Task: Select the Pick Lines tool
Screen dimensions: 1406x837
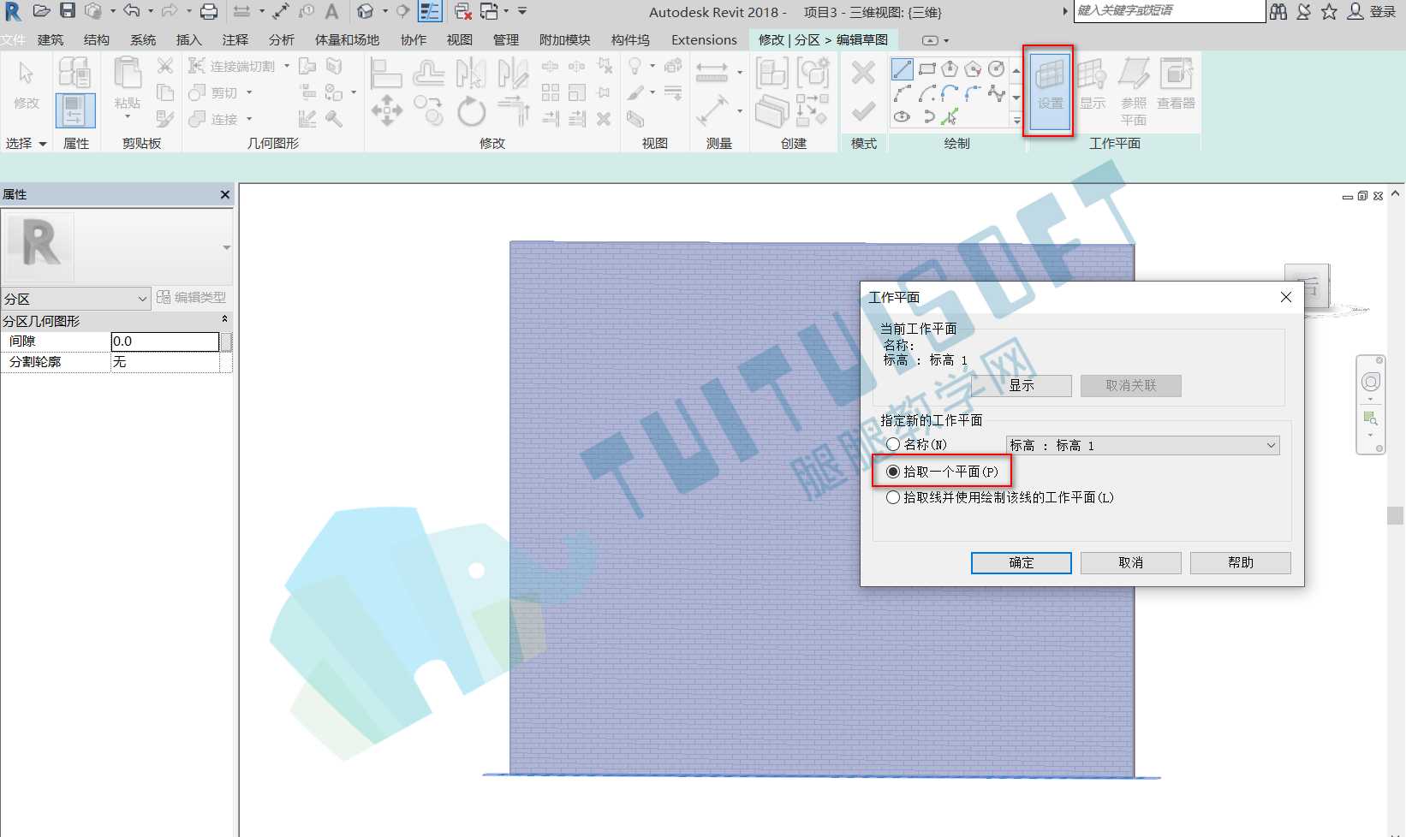Action: coord(950,116)
